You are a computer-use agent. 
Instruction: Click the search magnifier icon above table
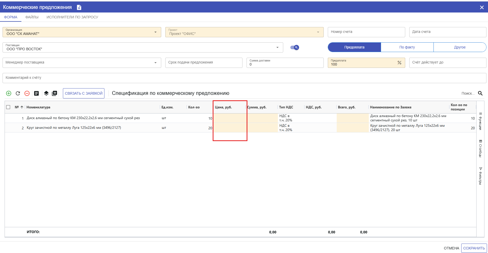(480, 93)
